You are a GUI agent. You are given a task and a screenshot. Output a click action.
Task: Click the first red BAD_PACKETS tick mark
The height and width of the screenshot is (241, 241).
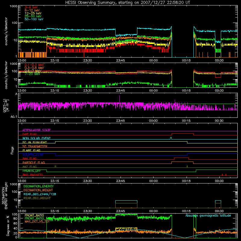(x=222, y=175)
